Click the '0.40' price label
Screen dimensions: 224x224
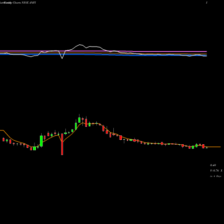[x=213, y=165]
